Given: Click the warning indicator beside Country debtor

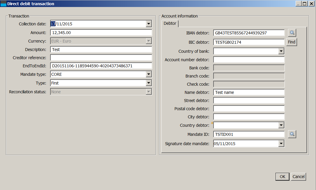Looking at the screenshot, I should click(x=212, y=123).
